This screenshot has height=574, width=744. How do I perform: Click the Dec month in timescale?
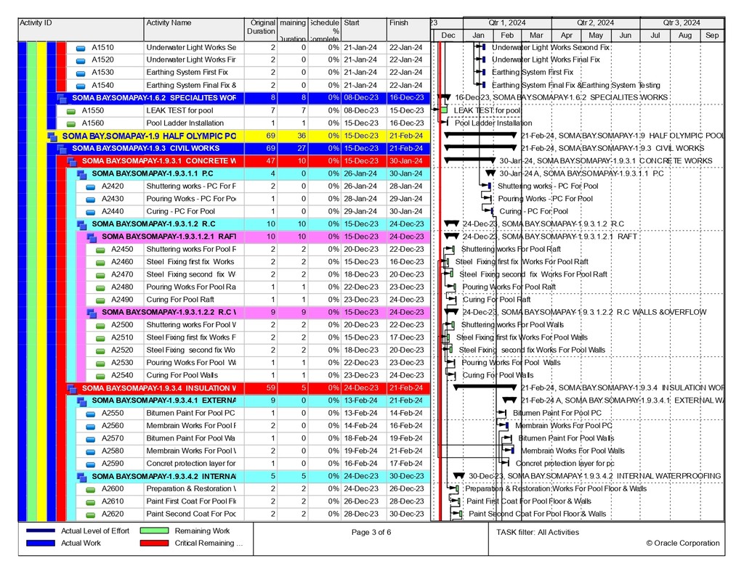448,35
